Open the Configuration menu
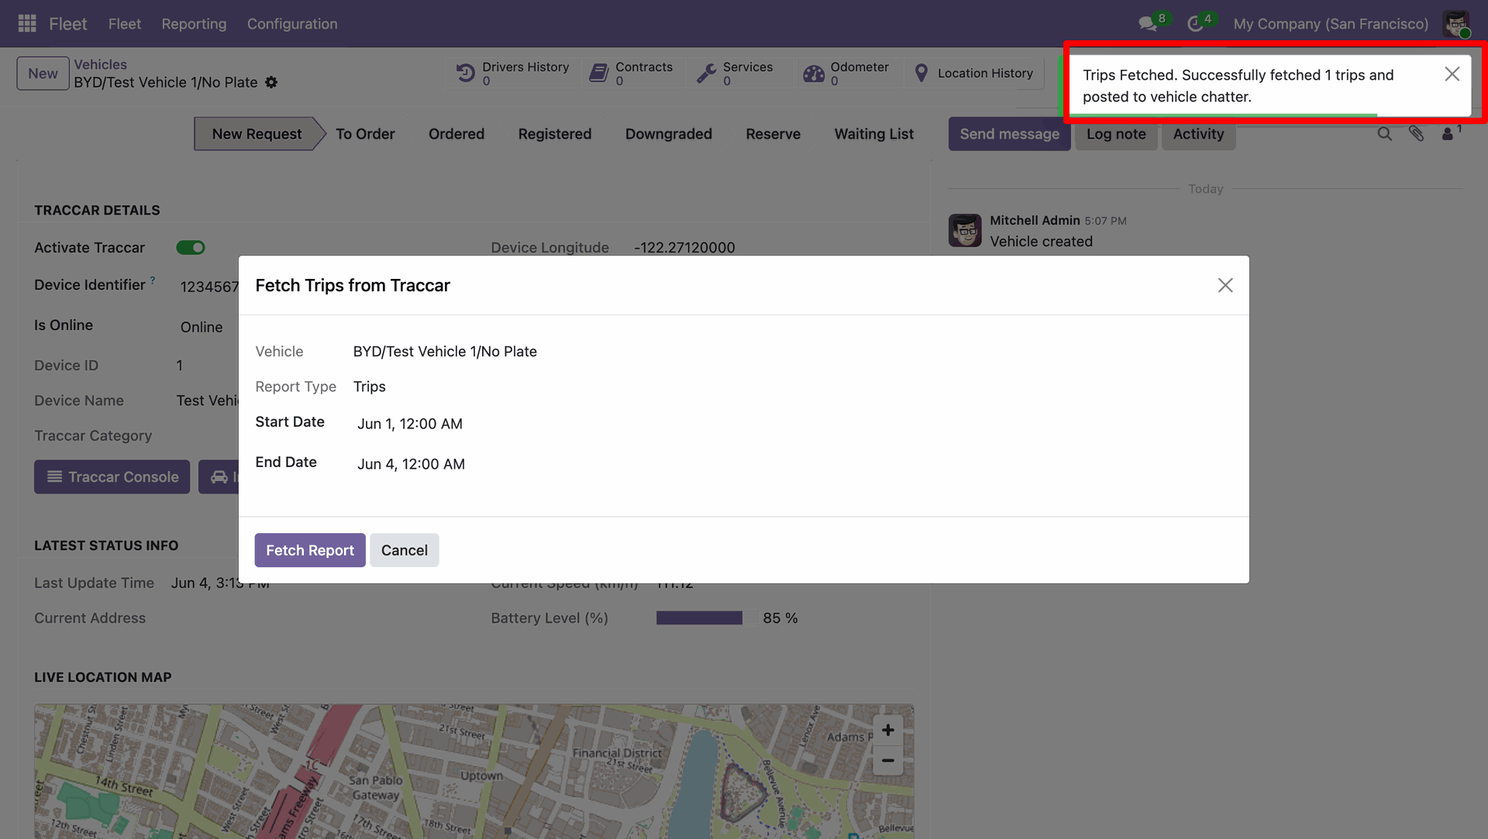The width and height of the screenshot is (1488, 839). tap(292, 24)
